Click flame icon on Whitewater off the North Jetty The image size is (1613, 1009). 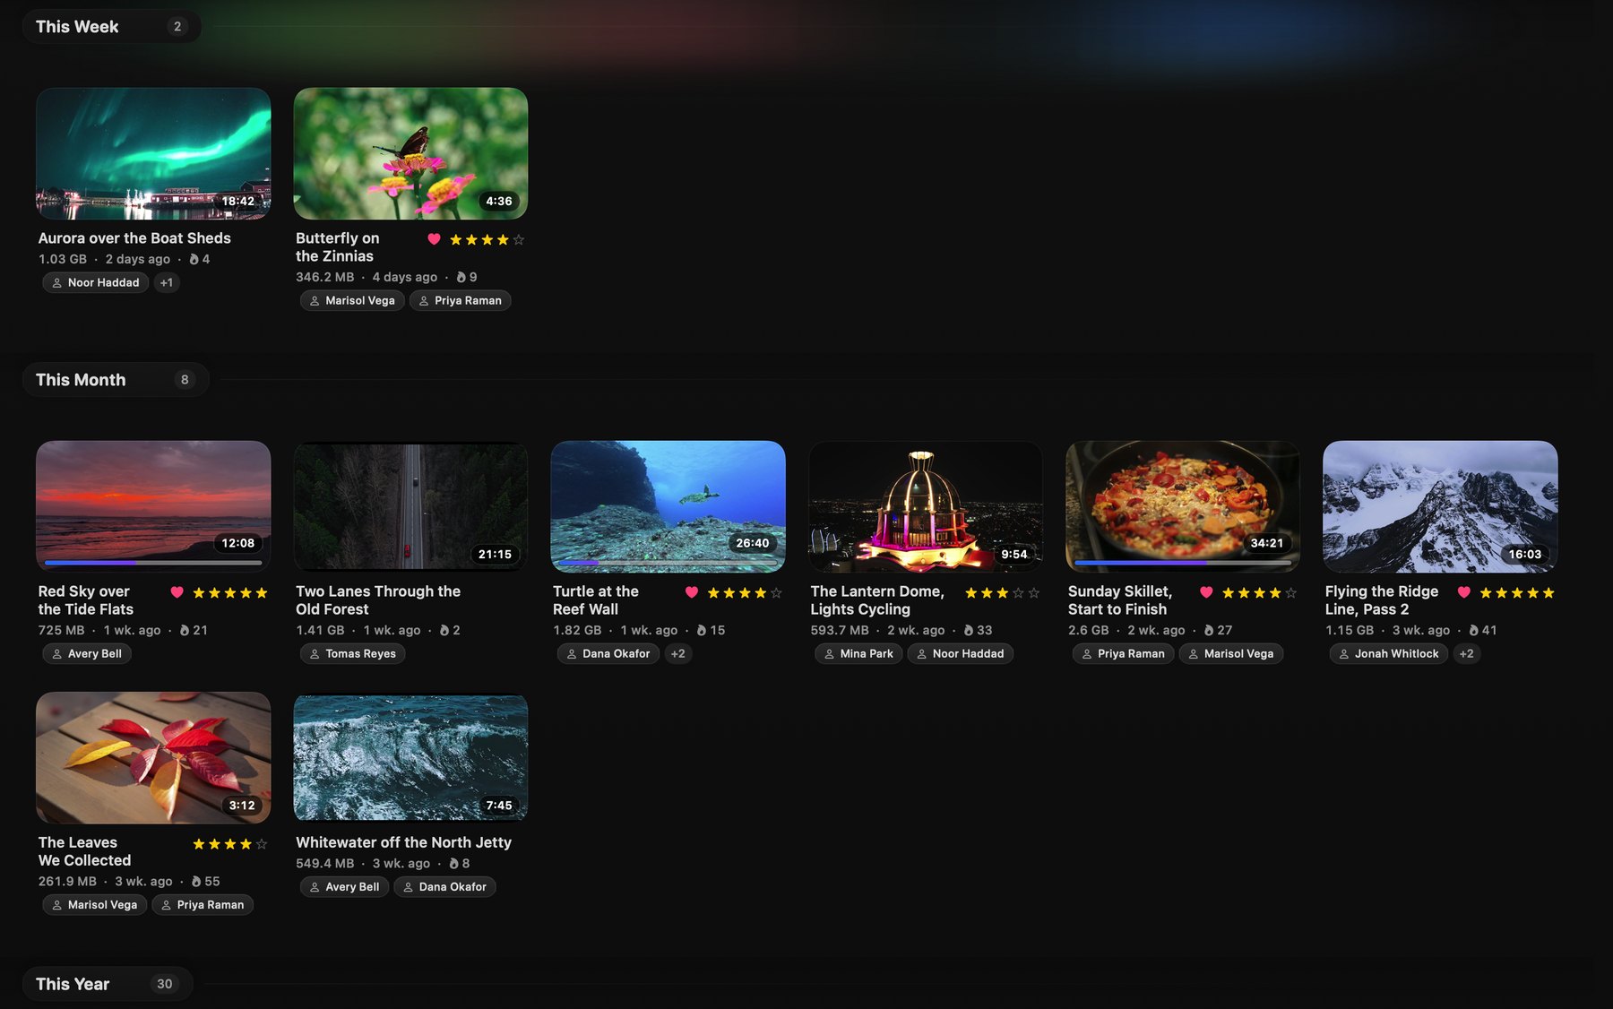pyautogui.click(x=453, y=863)
